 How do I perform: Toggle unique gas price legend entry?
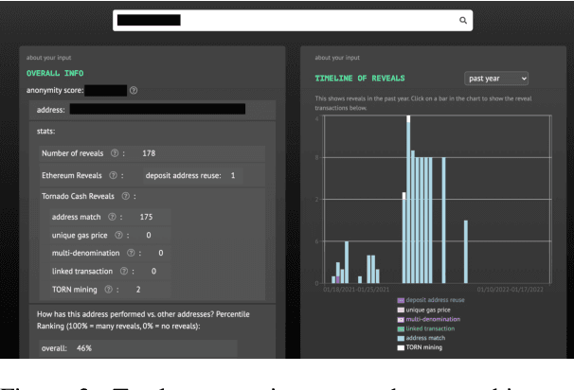(x=424, y=310)
